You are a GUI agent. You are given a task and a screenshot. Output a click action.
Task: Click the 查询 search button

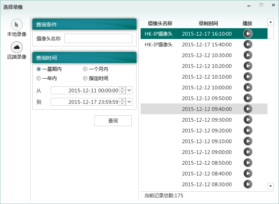[113, 121]
